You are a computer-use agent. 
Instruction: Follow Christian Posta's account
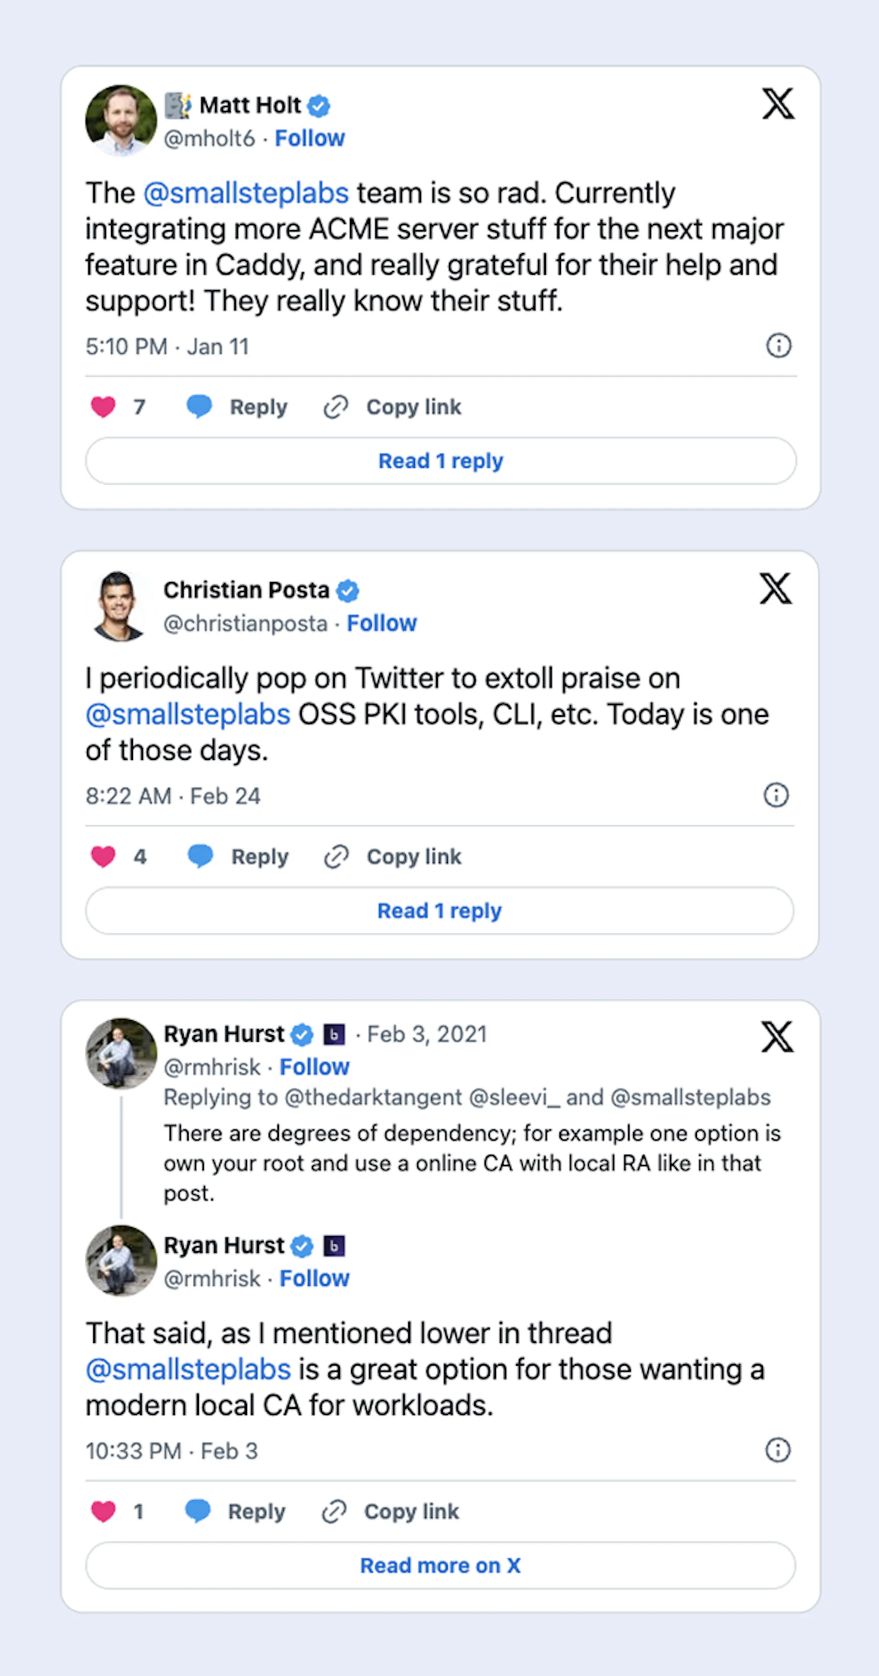(381, 623)
